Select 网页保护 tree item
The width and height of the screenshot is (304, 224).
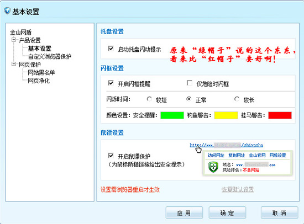(30, 65)
